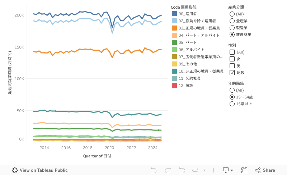Image resolution: width=287 pixels, height=175 pixels.
Task: Click the Refresh data icon
Action: coord(195,170)
